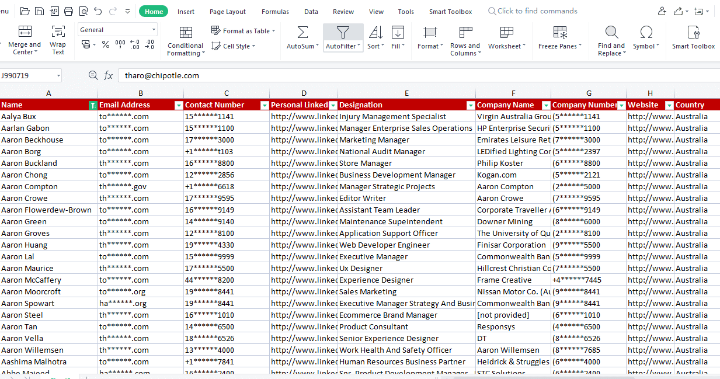
Task: Open the Contact Number filter dropdown
Action: click(x=265, y=105)
